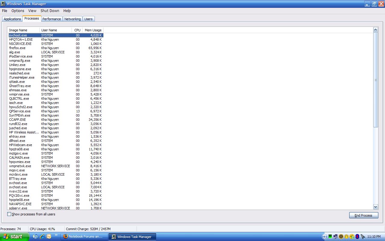Show hidden tray icons with the arrow

coord(324,236)
